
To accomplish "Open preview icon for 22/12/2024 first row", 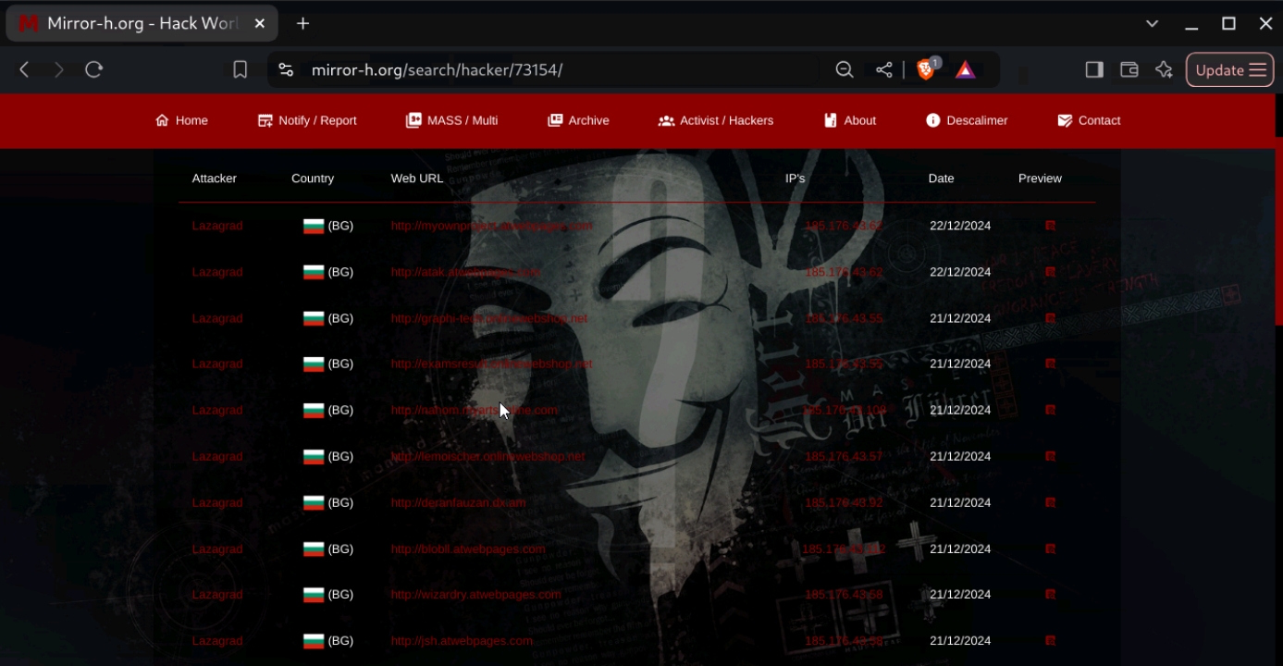I will [x=1050, y=226].
